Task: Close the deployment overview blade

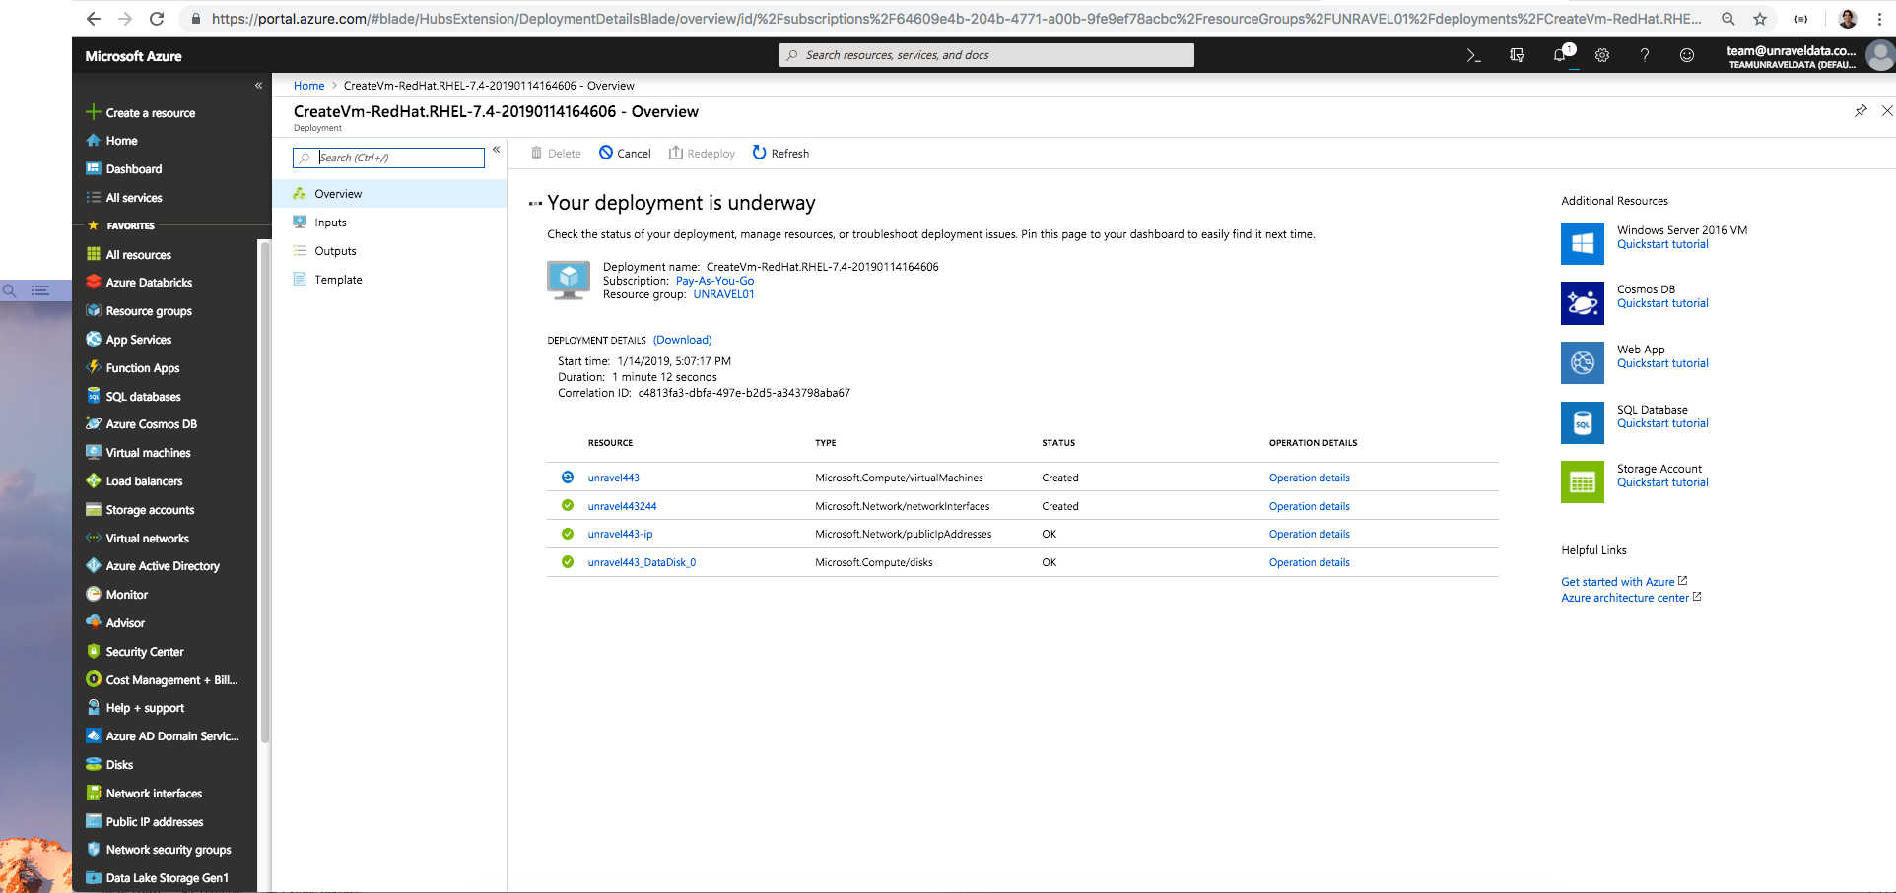Action: coord(1887,110)
